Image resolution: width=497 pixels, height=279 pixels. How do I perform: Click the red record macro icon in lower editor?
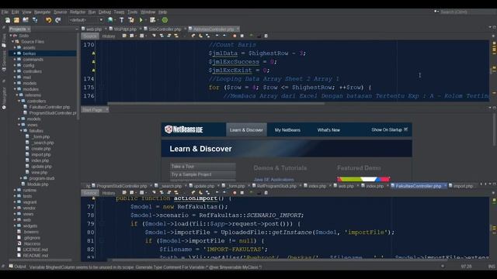click(x=235, y=193)
